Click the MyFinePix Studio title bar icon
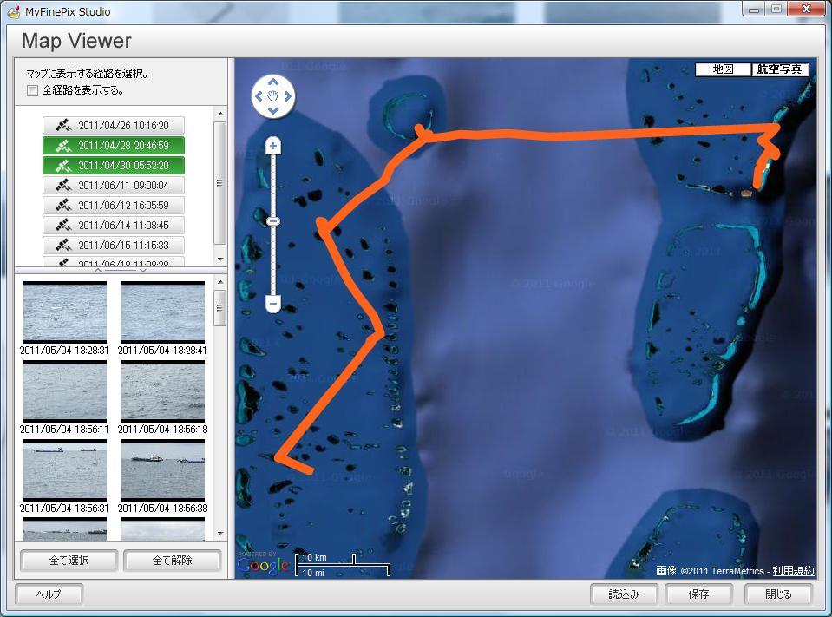Screen dimensions: 832x617 tap(14, 11)
